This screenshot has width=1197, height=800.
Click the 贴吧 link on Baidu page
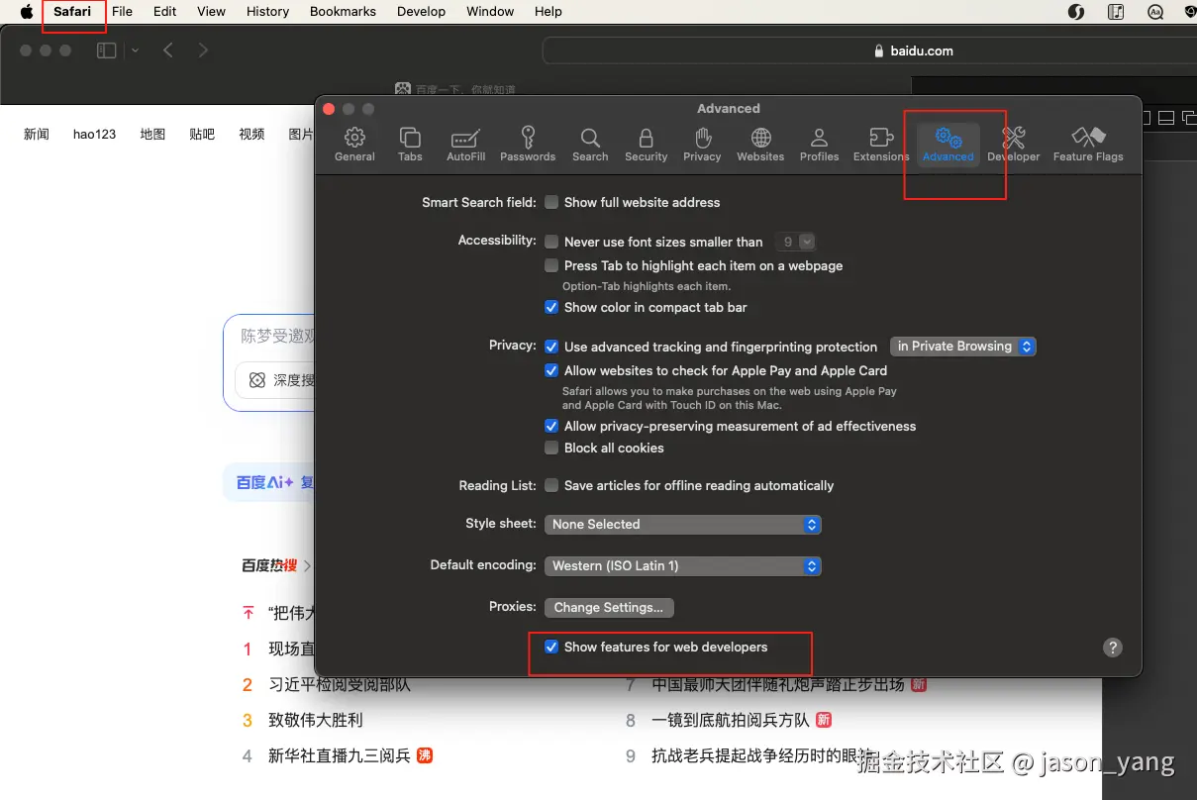[202, 134]
